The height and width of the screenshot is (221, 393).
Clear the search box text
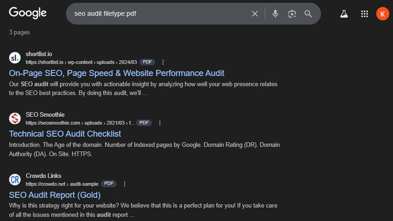(254, 14)
